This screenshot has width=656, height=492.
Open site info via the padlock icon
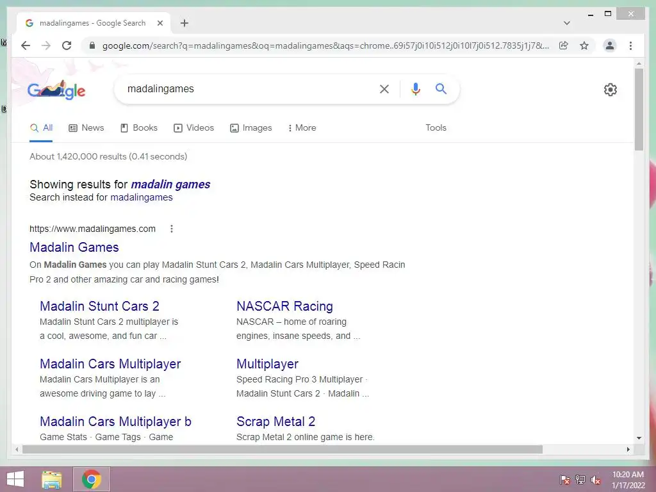point(92,45)
